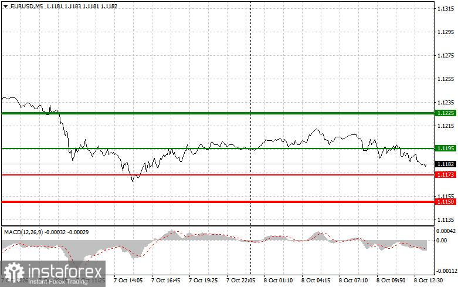Click the 1.1135 price scale value
The width and height of the screenshot is (458, 287).
coord(446,220)
